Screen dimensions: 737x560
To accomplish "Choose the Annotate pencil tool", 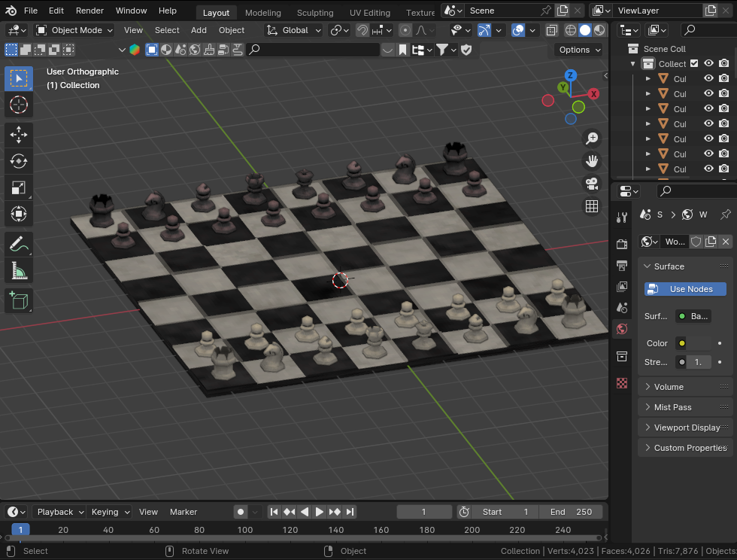I will pyautogui.click(x=19, y=244).
